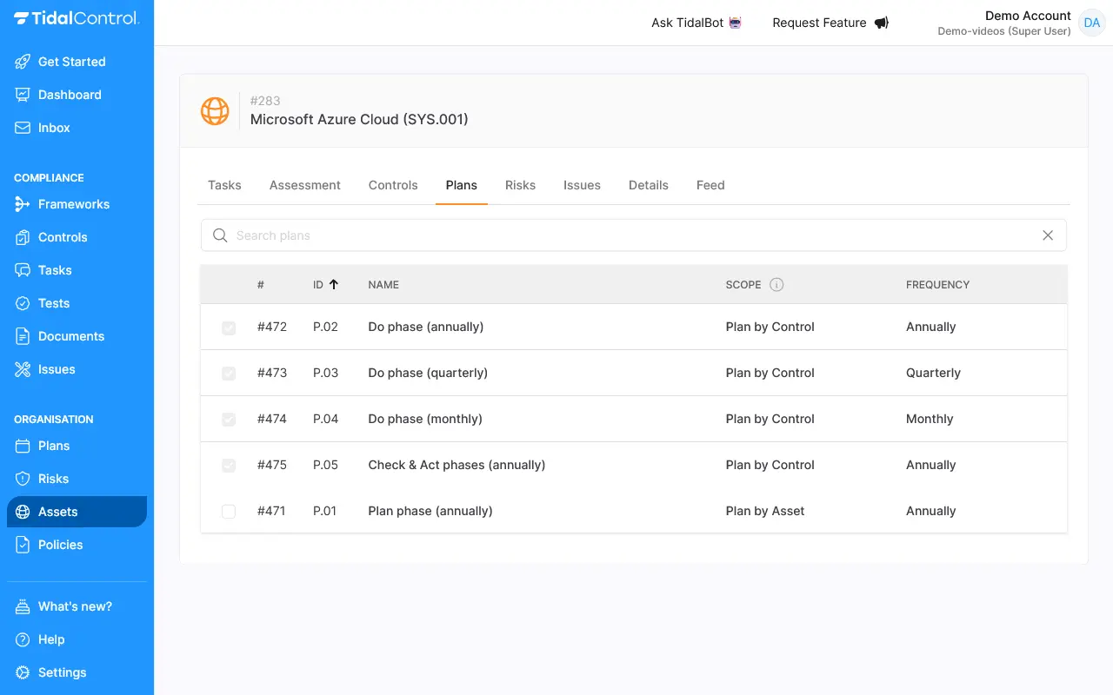Click ID P.05 cell
The width and height of the screenshot is (1113, 695).
click(325, 465)
